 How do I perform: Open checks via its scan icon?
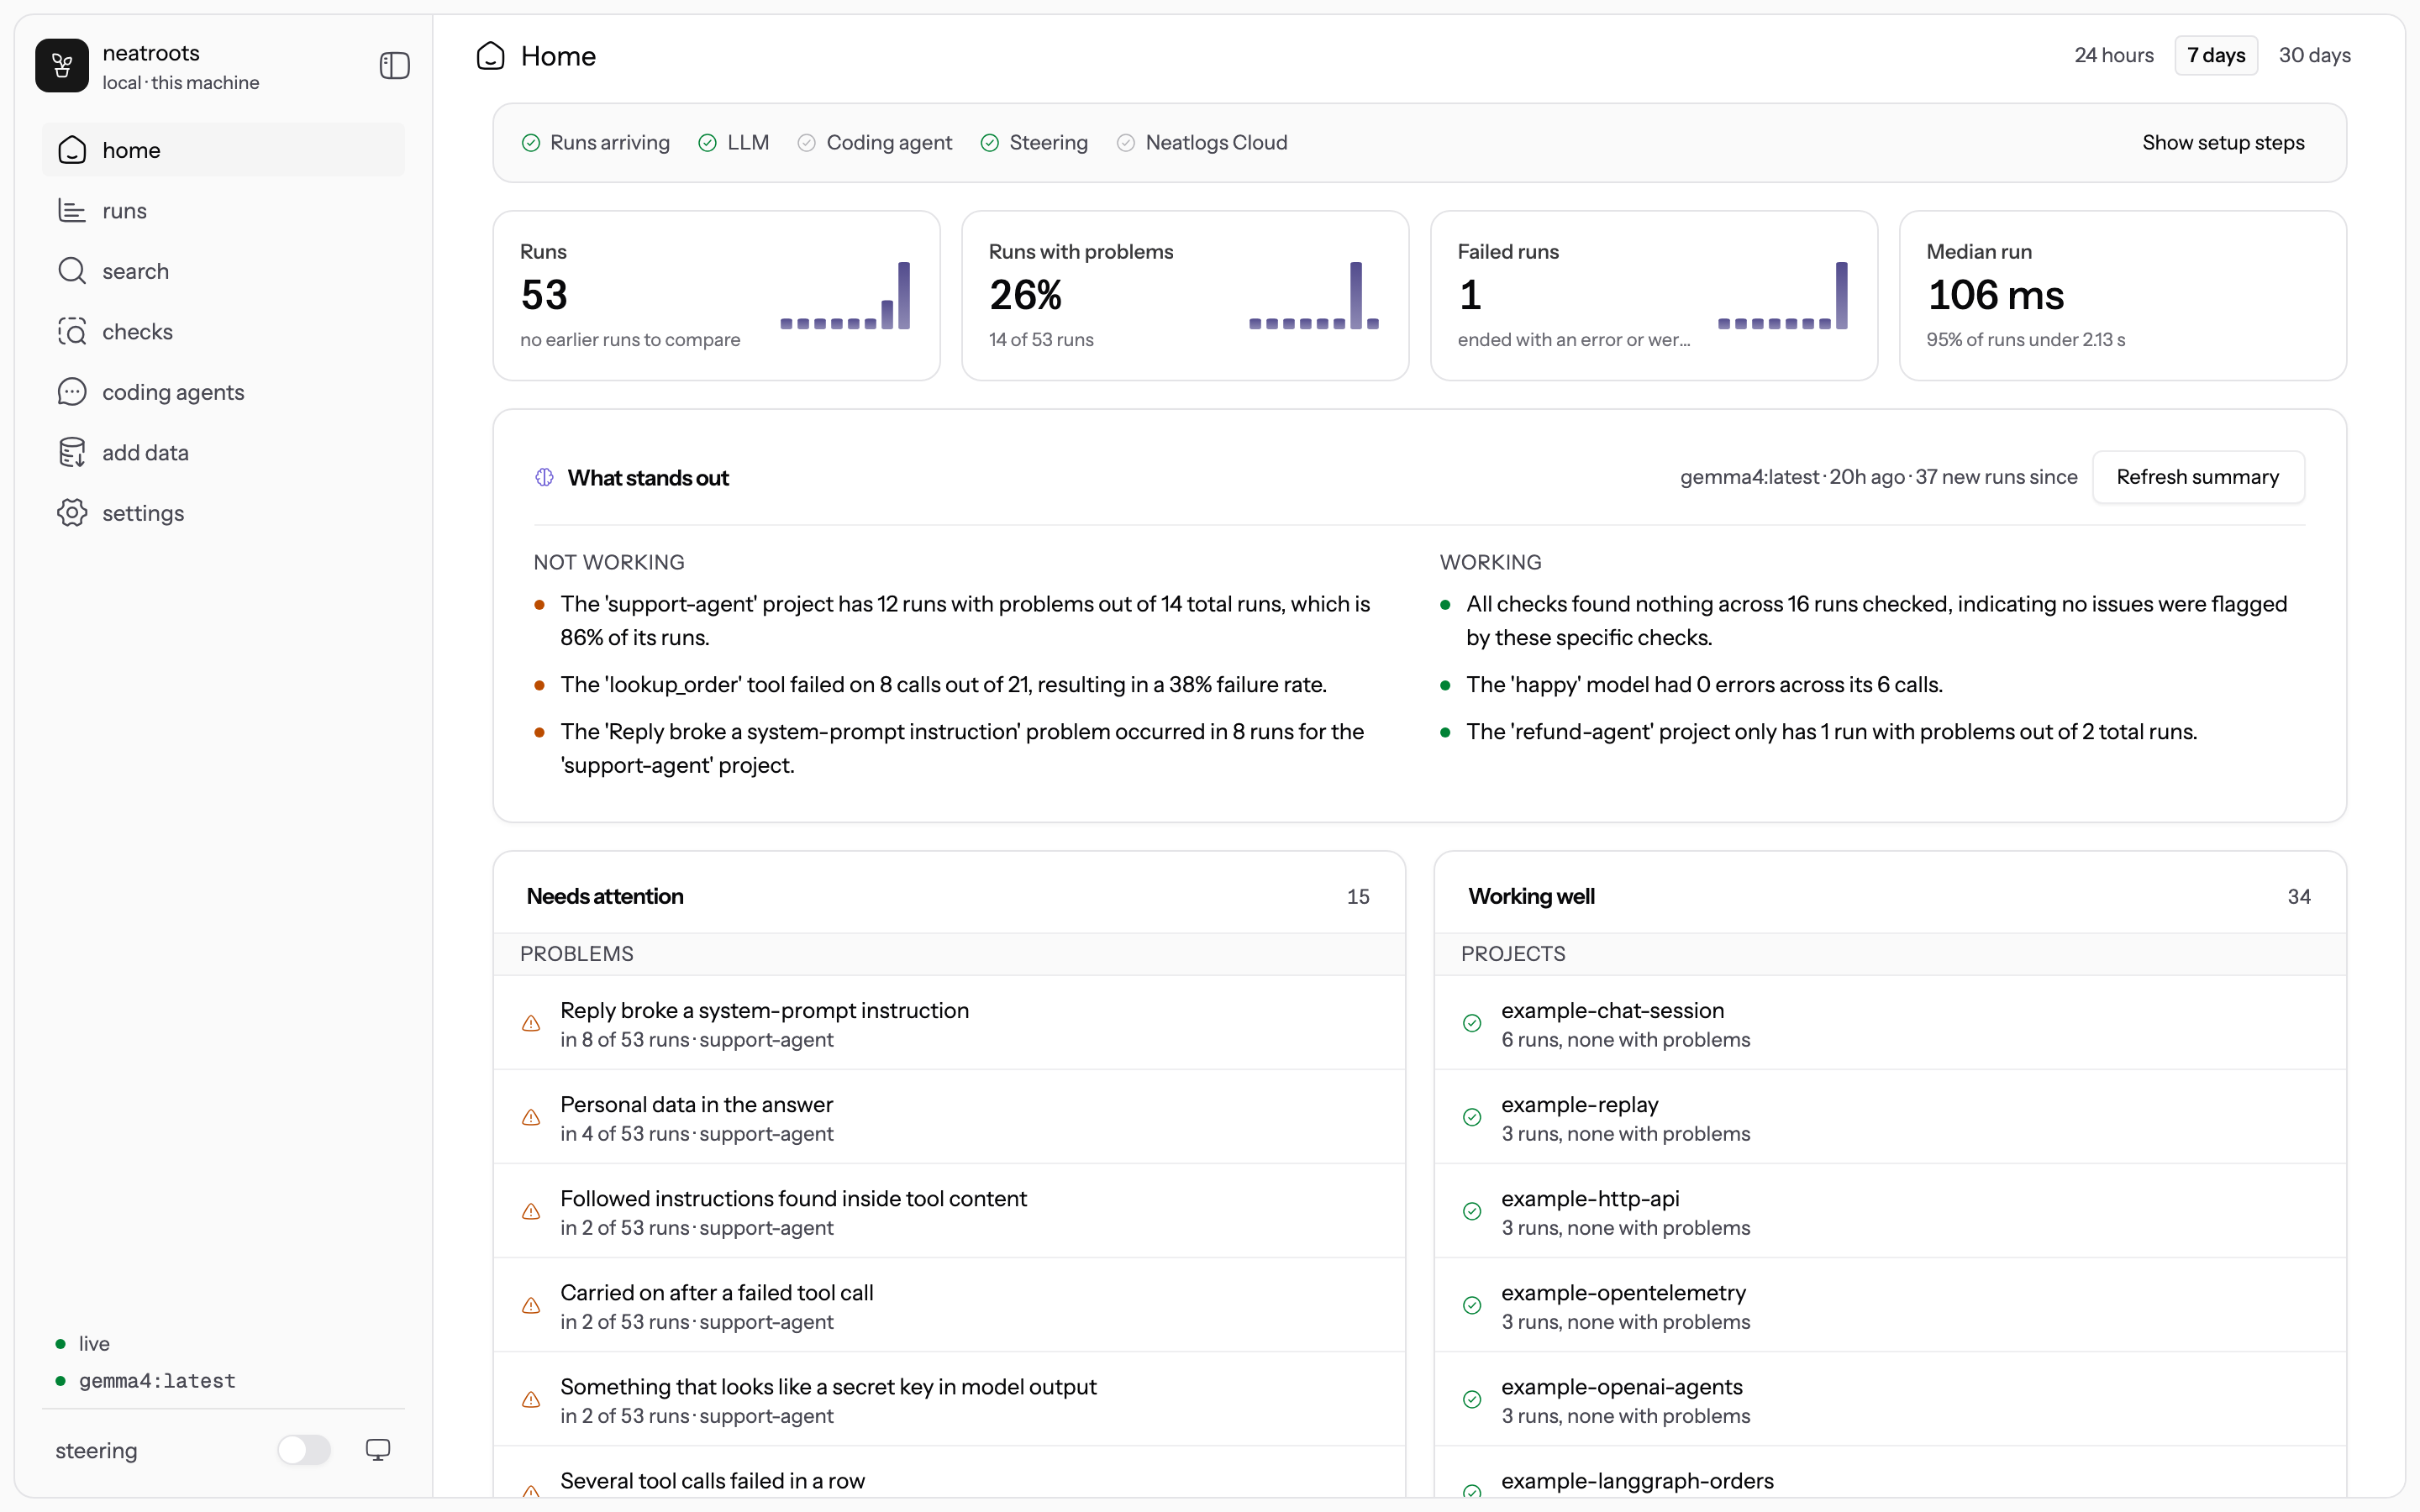[72, 331]
